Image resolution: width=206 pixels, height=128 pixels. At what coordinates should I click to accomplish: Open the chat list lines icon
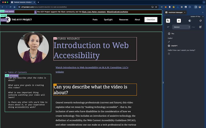tap(168, 27)
